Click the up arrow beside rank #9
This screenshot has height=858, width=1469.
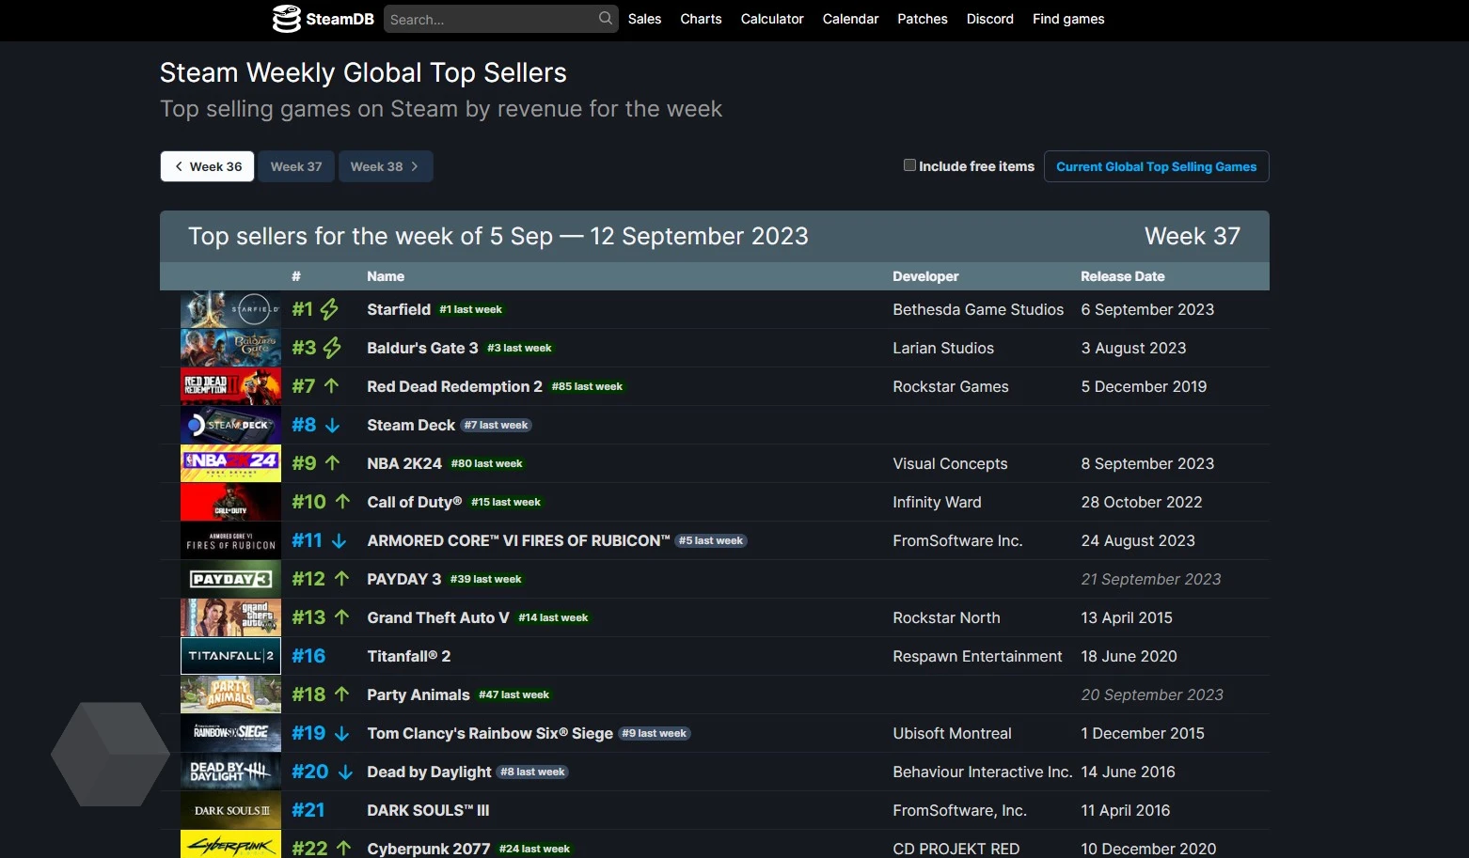click(332, 463)
